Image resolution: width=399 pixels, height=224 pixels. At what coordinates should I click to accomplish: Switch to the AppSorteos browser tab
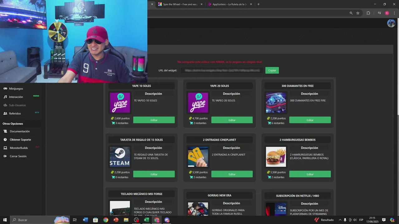tap(230, 4)
